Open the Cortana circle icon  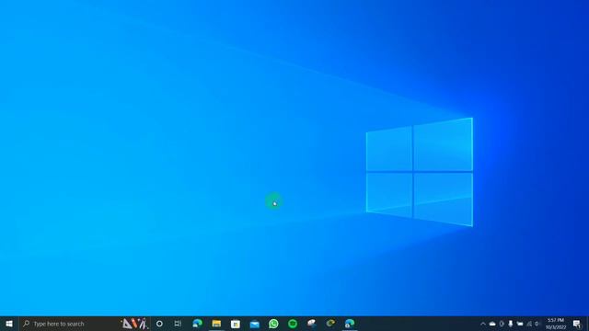point(159,324)
